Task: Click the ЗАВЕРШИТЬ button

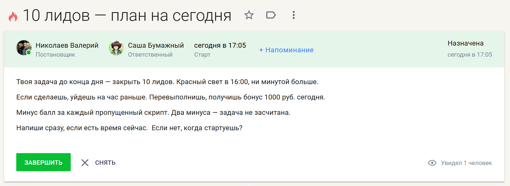Action: tap(43, 162)
